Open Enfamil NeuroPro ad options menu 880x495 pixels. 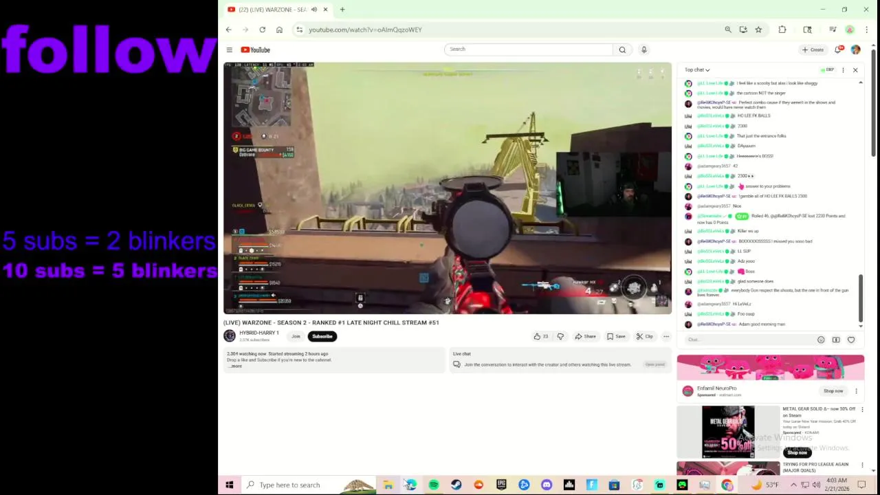[856, 391]
